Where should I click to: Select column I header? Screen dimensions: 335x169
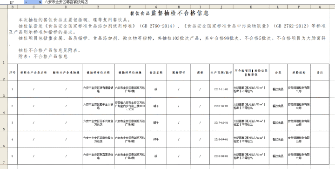pos(200,7)
